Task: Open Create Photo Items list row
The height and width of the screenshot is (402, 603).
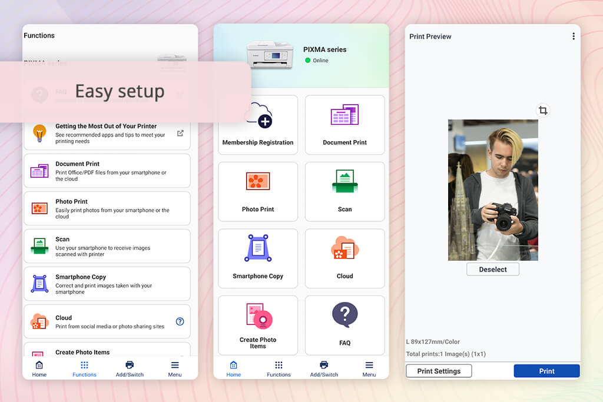Action: [x=107, y=350]
